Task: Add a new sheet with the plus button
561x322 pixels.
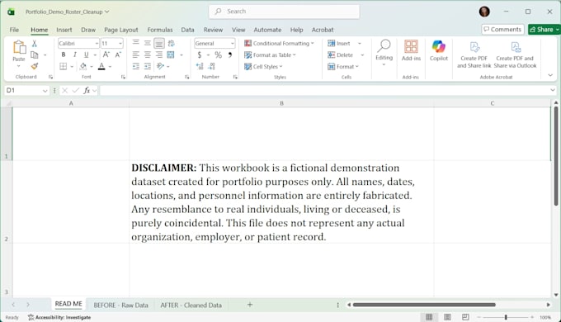Action: tap(250, 305)
